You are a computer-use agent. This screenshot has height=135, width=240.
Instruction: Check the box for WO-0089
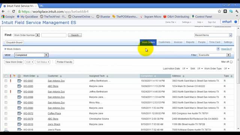[6, 91]
